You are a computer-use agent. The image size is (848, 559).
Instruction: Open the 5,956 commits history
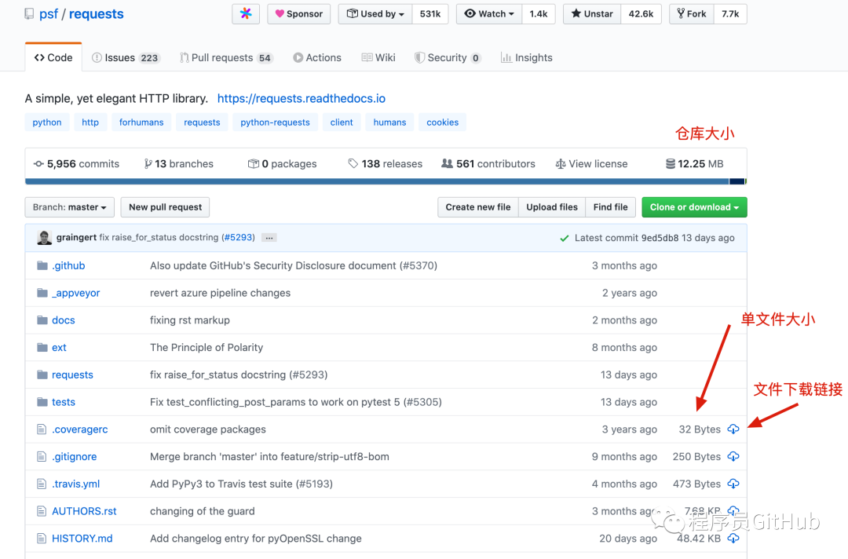76,164
